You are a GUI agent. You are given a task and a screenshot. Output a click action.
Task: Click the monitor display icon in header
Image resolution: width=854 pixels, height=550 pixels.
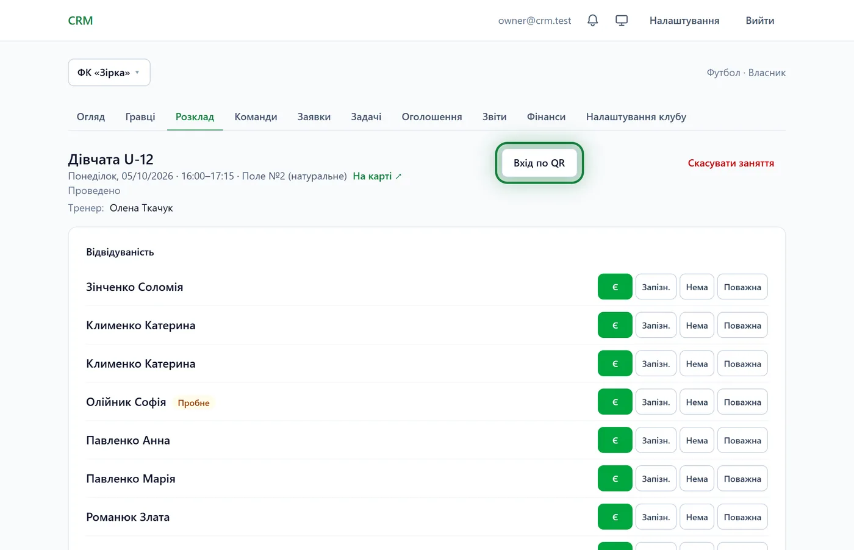pos(622,21)
